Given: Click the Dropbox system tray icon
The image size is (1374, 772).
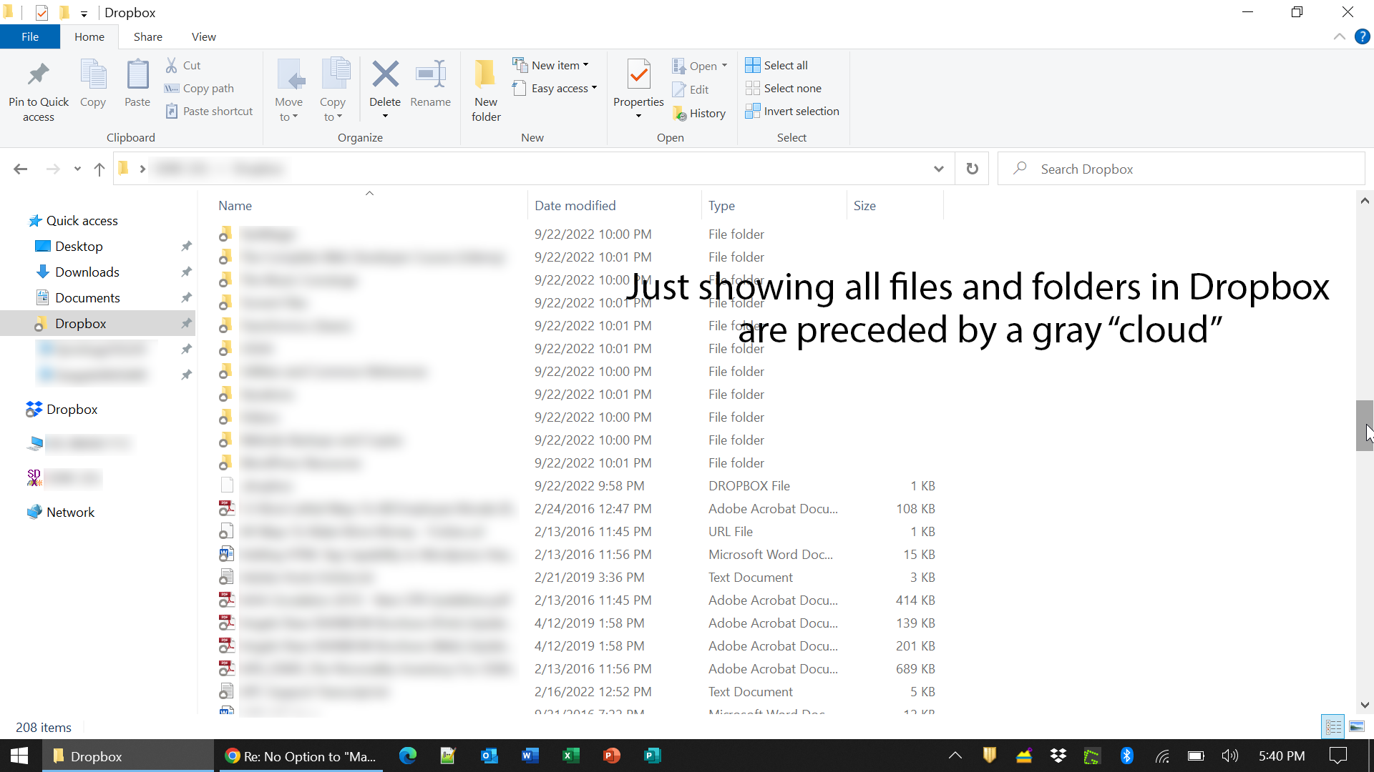Looking at the screenshot, I should pos(1058,756).
